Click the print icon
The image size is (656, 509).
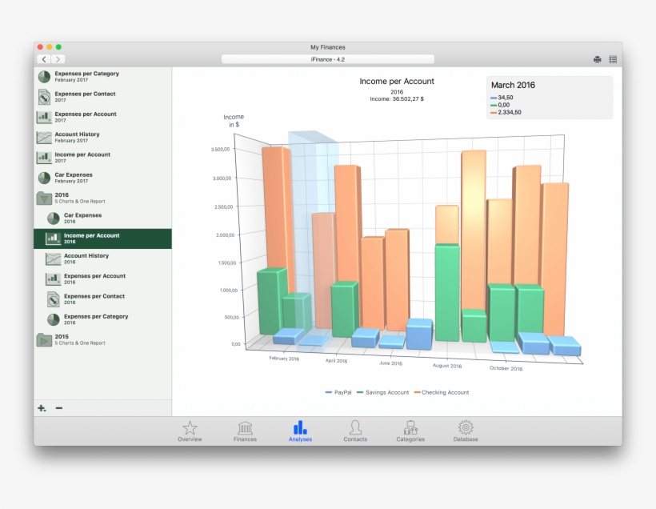coord(597,59)
